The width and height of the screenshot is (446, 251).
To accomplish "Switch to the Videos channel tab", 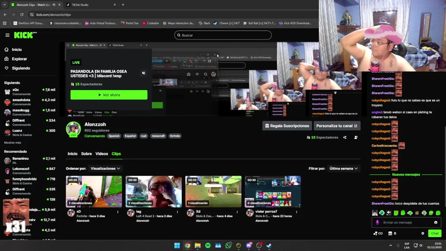I will 102,154.
